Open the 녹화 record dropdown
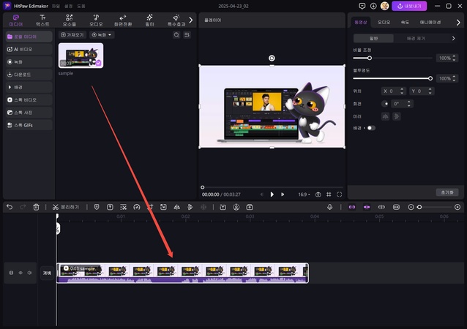 tap(102, 34)
